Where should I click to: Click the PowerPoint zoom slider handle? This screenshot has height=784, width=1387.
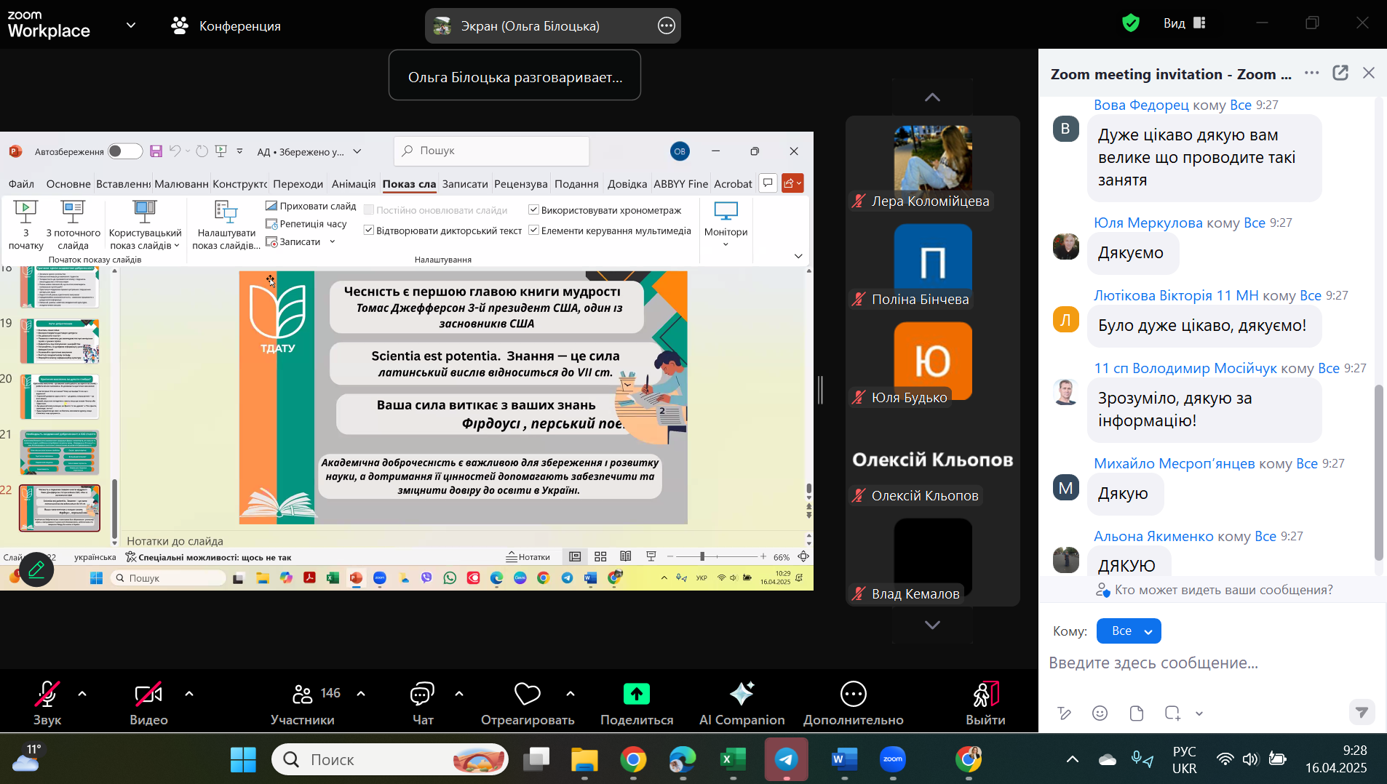tap(702, 556)
